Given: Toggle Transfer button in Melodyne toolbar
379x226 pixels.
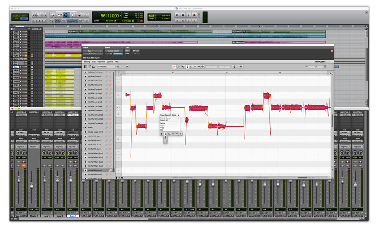Looking at the screenshot, I should click(x=102, y=66).
